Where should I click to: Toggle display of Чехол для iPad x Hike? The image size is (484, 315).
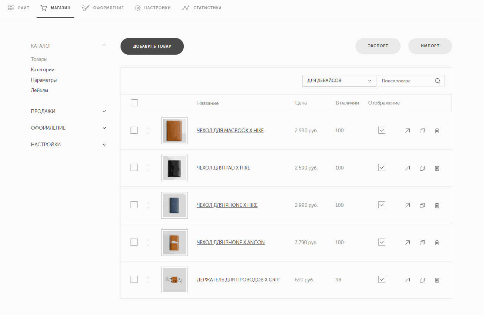tap(382, 168)
